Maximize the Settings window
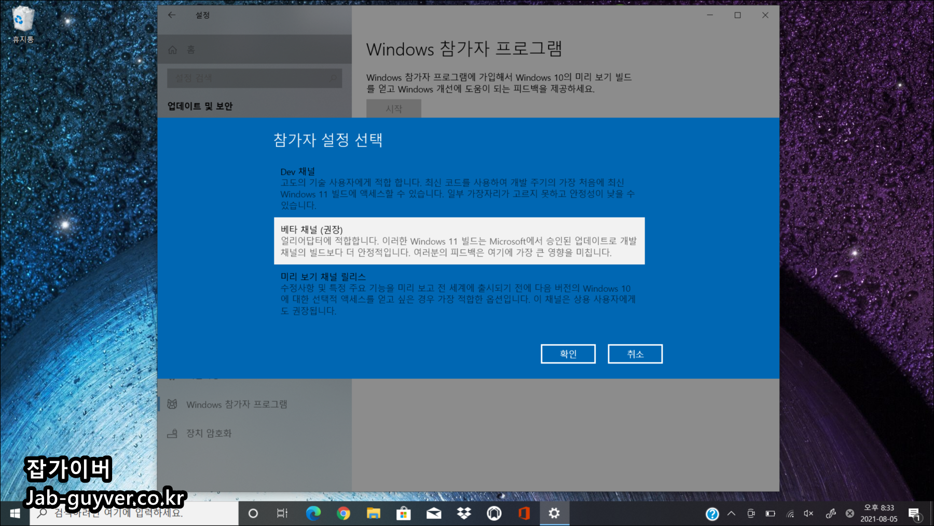The width and height of the screenshot is (934, 526). (737, 15)
